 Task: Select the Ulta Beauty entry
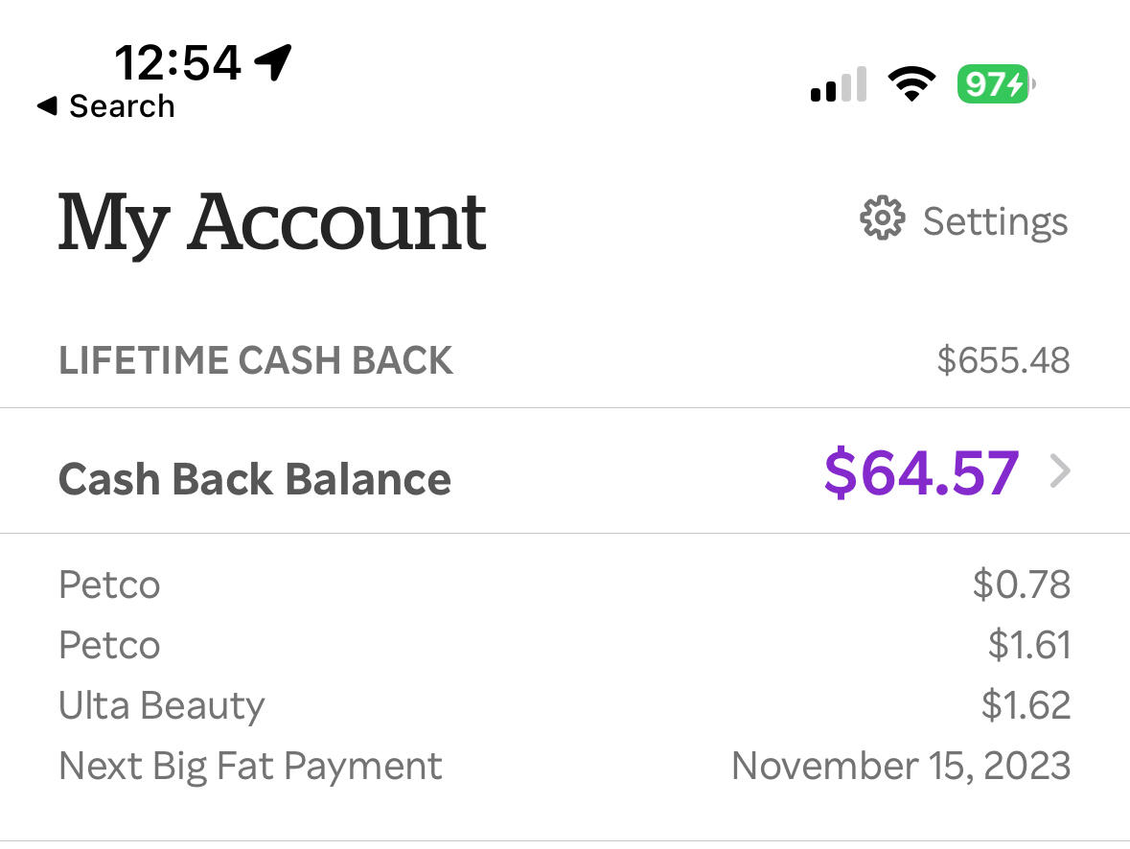(x=565, y=705)
